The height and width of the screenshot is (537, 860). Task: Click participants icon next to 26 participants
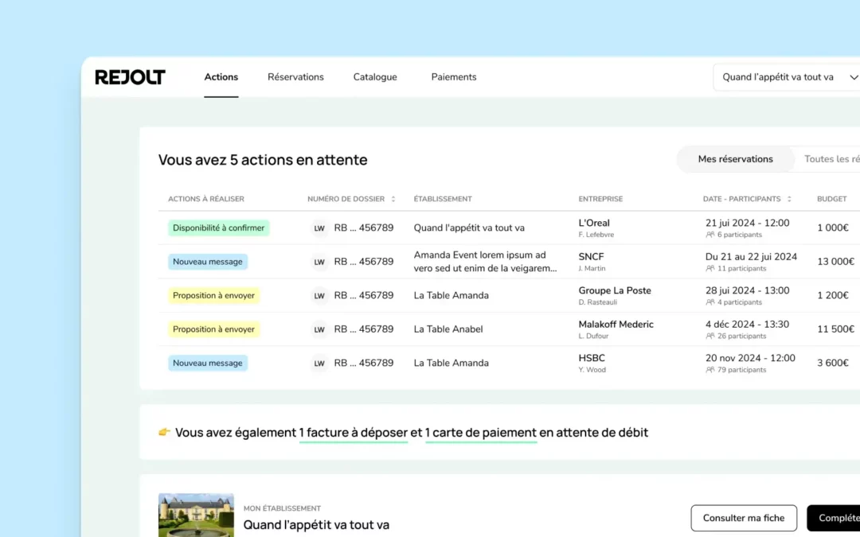click(x=710, y=336)
